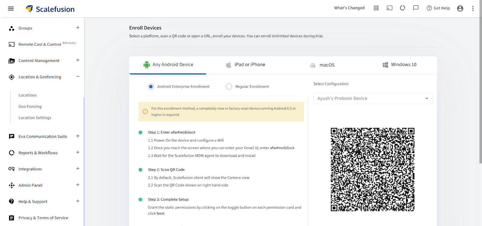This screenshot has width=482, height=226.
Task: Click the Get Help question mark icon
Action: pyautogui.click(x=429, y=8)
